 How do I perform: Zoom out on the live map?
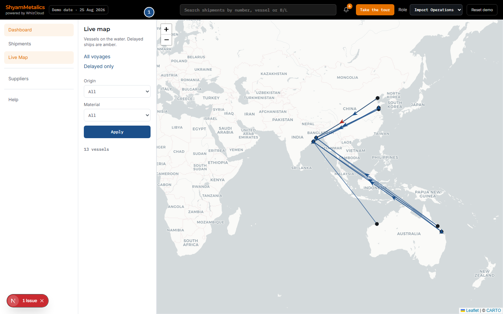(x=166, y=40)
